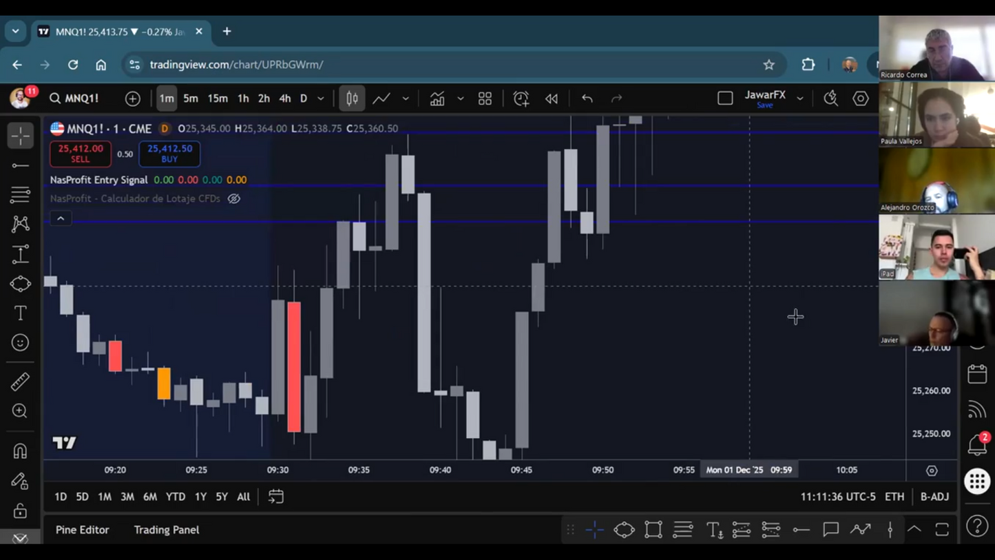Expand the timeframe interval dropdown arrow

(321, 98)
